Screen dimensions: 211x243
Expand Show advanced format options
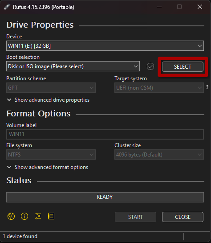(48, 167)
